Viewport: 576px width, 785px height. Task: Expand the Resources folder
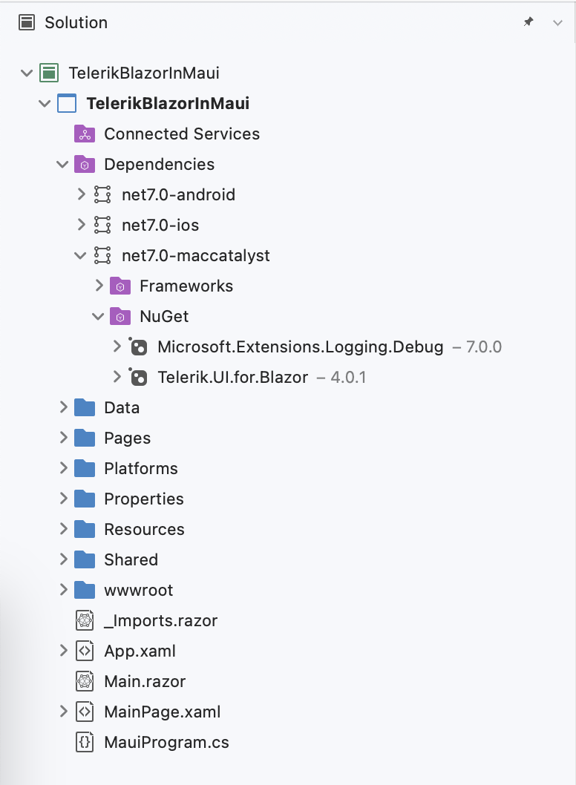[64, 529]
